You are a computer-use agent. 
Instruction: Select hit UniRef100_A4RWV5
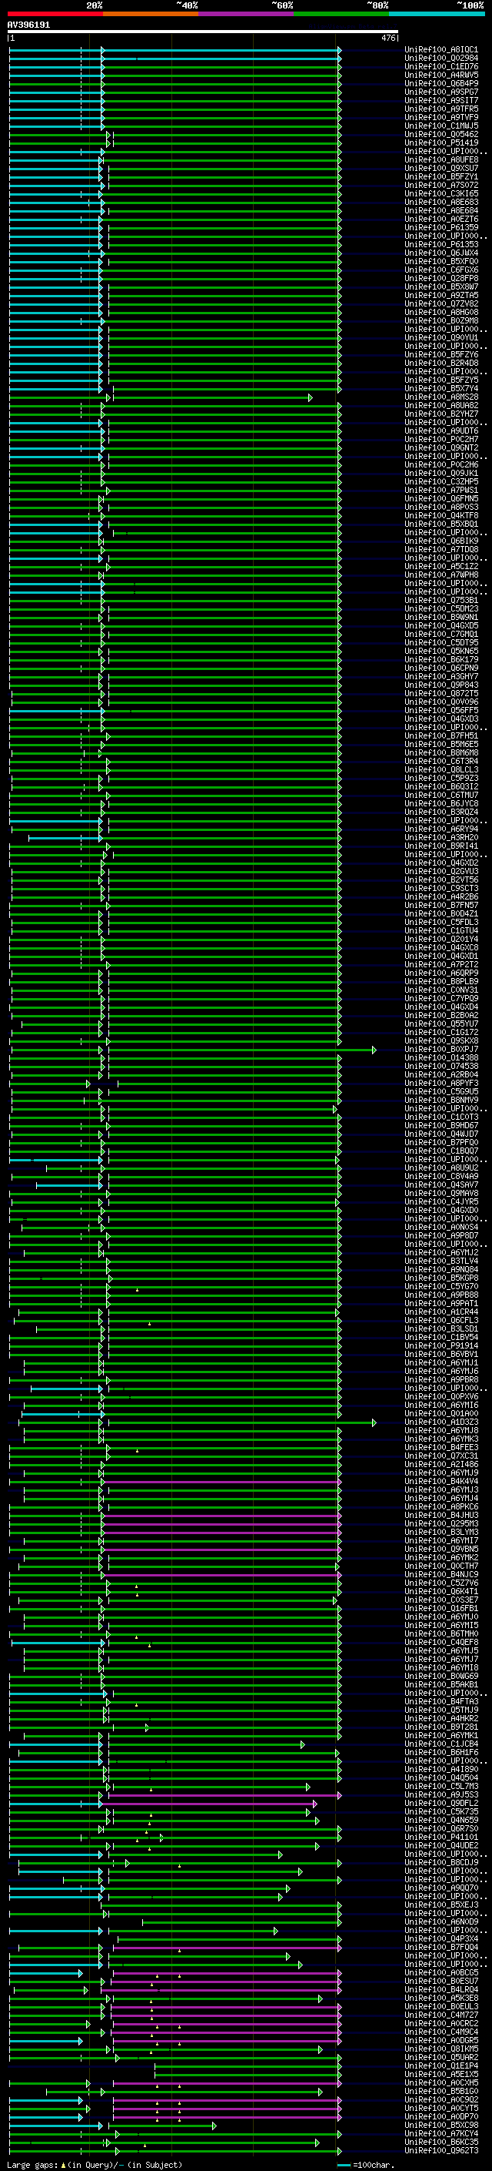pyautogui.click(x=440, y=75)
